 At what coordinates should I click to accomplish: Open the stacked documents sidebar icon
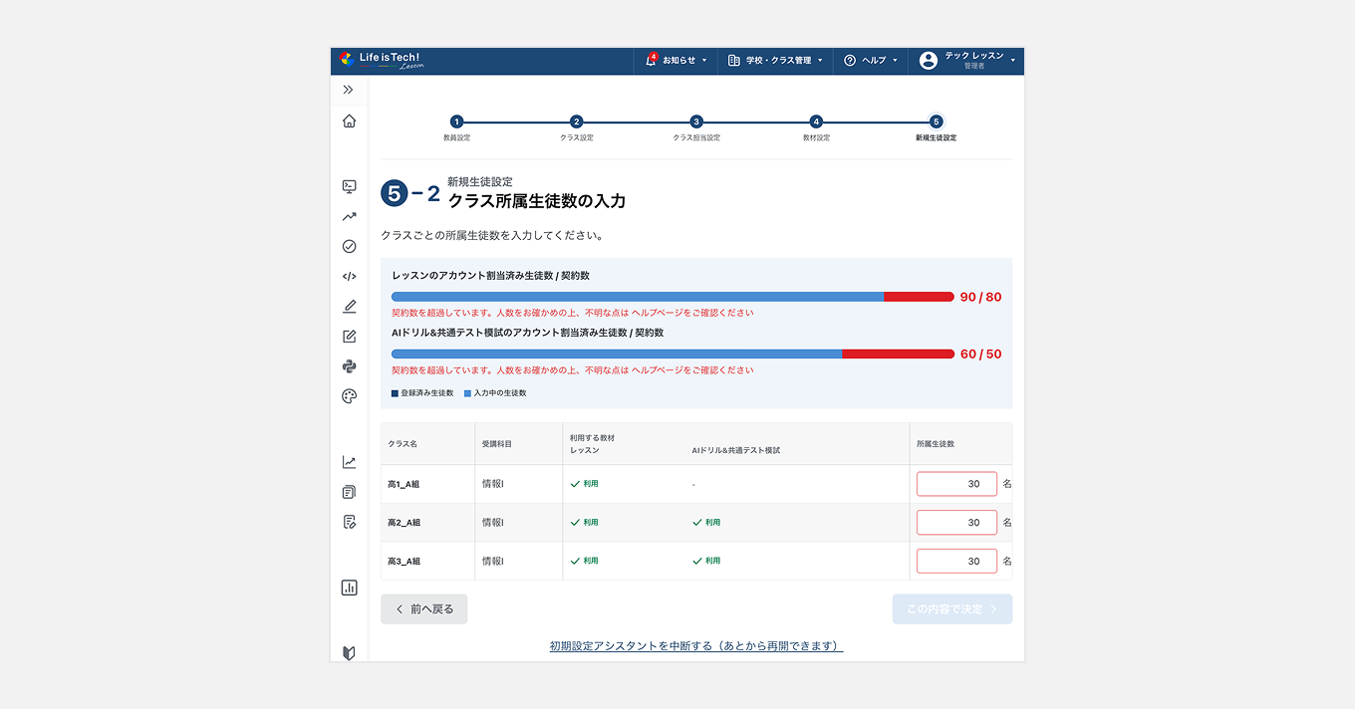(349, 492)
